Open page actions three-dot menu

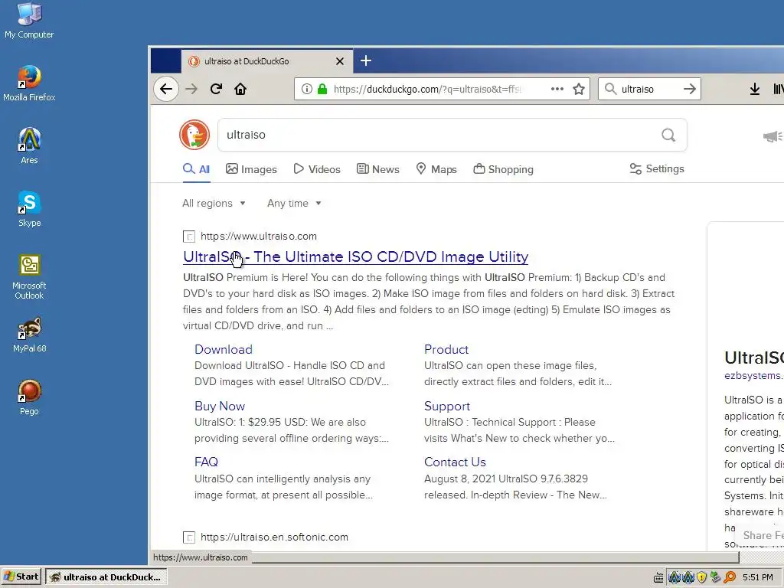(557, 89)
